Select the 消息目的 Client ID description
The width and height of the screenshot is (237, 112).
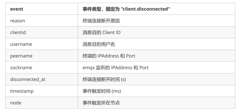[102, 32]
